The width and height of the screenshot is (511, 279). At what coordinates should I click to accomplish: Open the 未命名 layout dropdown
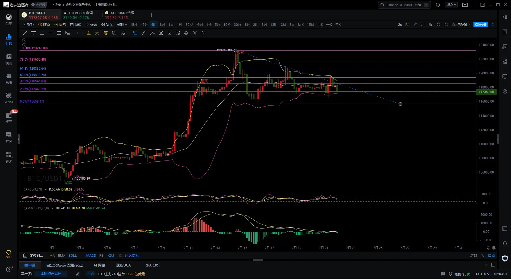(462, 24)
